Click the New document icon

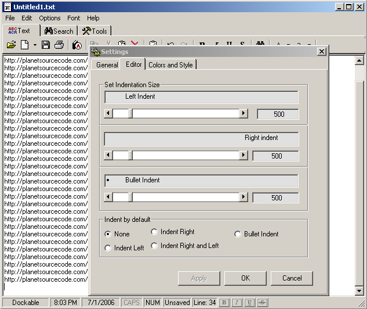25,45
